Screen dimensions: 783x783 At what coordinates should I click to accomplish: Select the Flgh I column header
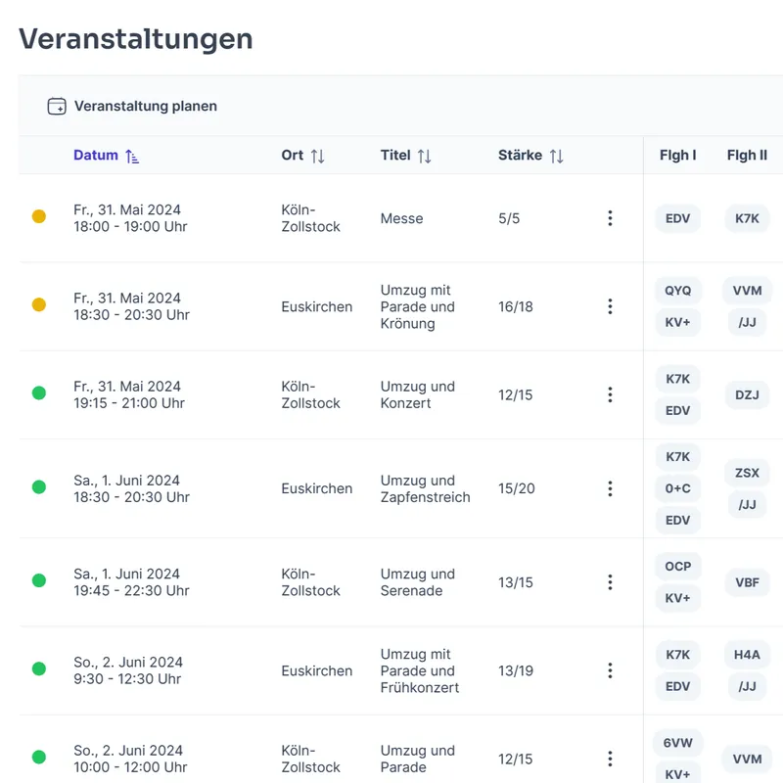click(677, 155)
